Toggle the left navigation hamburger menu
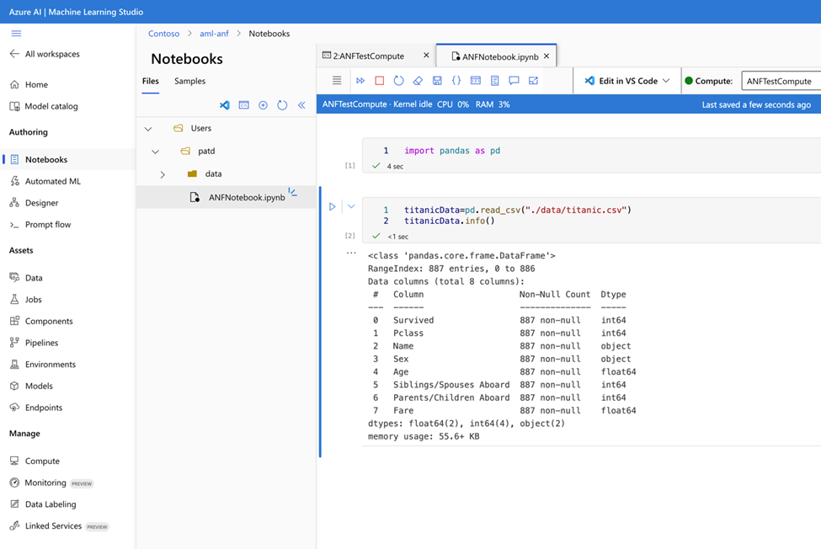The height and width of the screenshot is (549, 821). coord(16,34)
